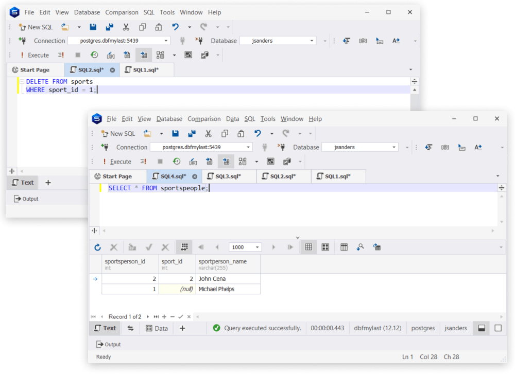Click append record plus in record navigator
Image resolution: width=515 pixels, height=375 pixels.
[164, 316]
